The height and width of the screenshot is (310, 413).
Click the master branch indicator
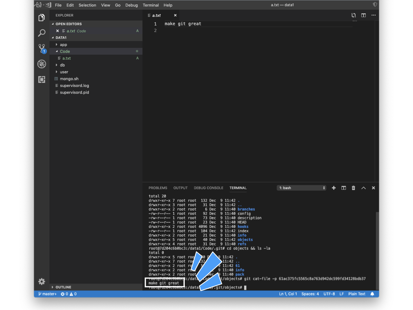[48, 294]
